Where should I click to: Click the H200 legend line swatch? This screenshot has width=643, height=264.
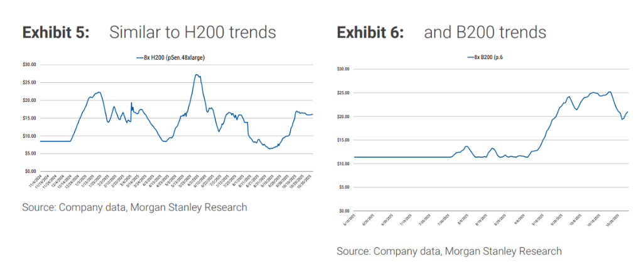tap(140, 58)
